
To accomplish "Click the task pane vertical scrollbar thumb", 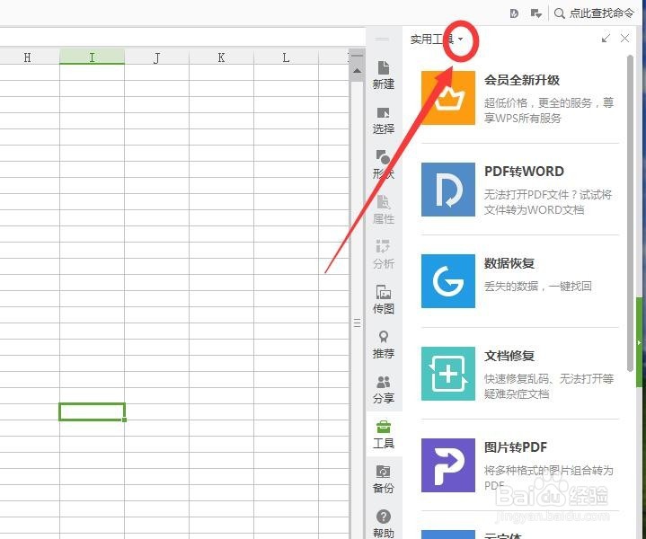I will coord(630,214).
